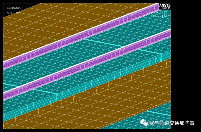Click the MAT NUM label text
Screen dimensions: 201x132
click(x=14, y=13)
